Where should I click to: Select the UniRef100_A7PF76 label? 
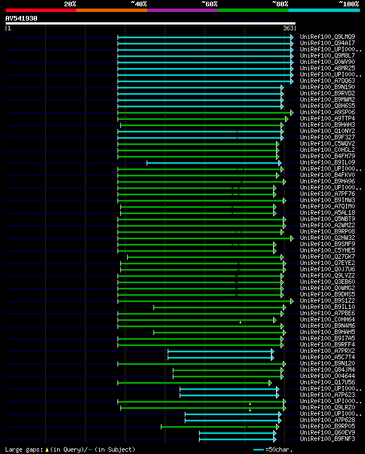(327, 194)
